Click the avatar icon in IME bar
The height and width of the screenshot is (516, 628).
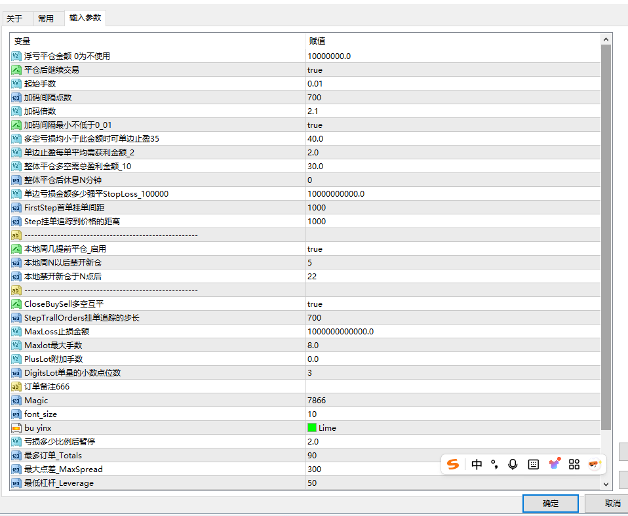pyautogui.click(x=595, y=464)
